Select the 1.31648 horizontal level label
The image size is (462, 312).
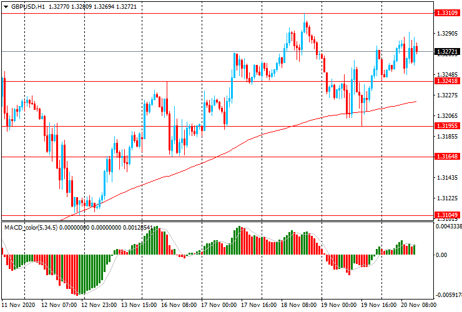pyautogui.click(x=447, y=157)
